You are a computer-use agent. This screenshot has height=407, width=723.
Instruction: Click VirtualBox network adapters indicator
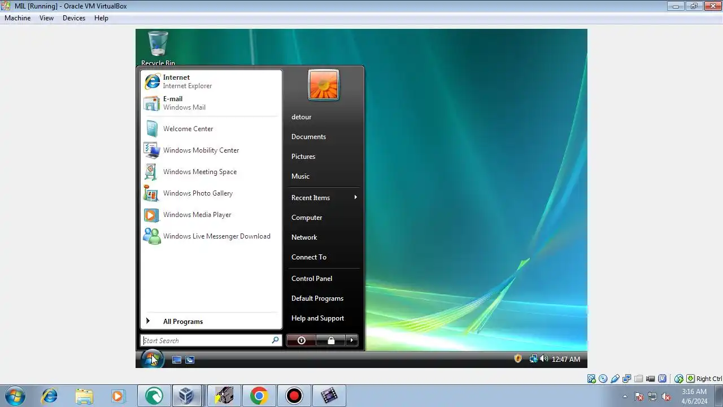point(627,379)
